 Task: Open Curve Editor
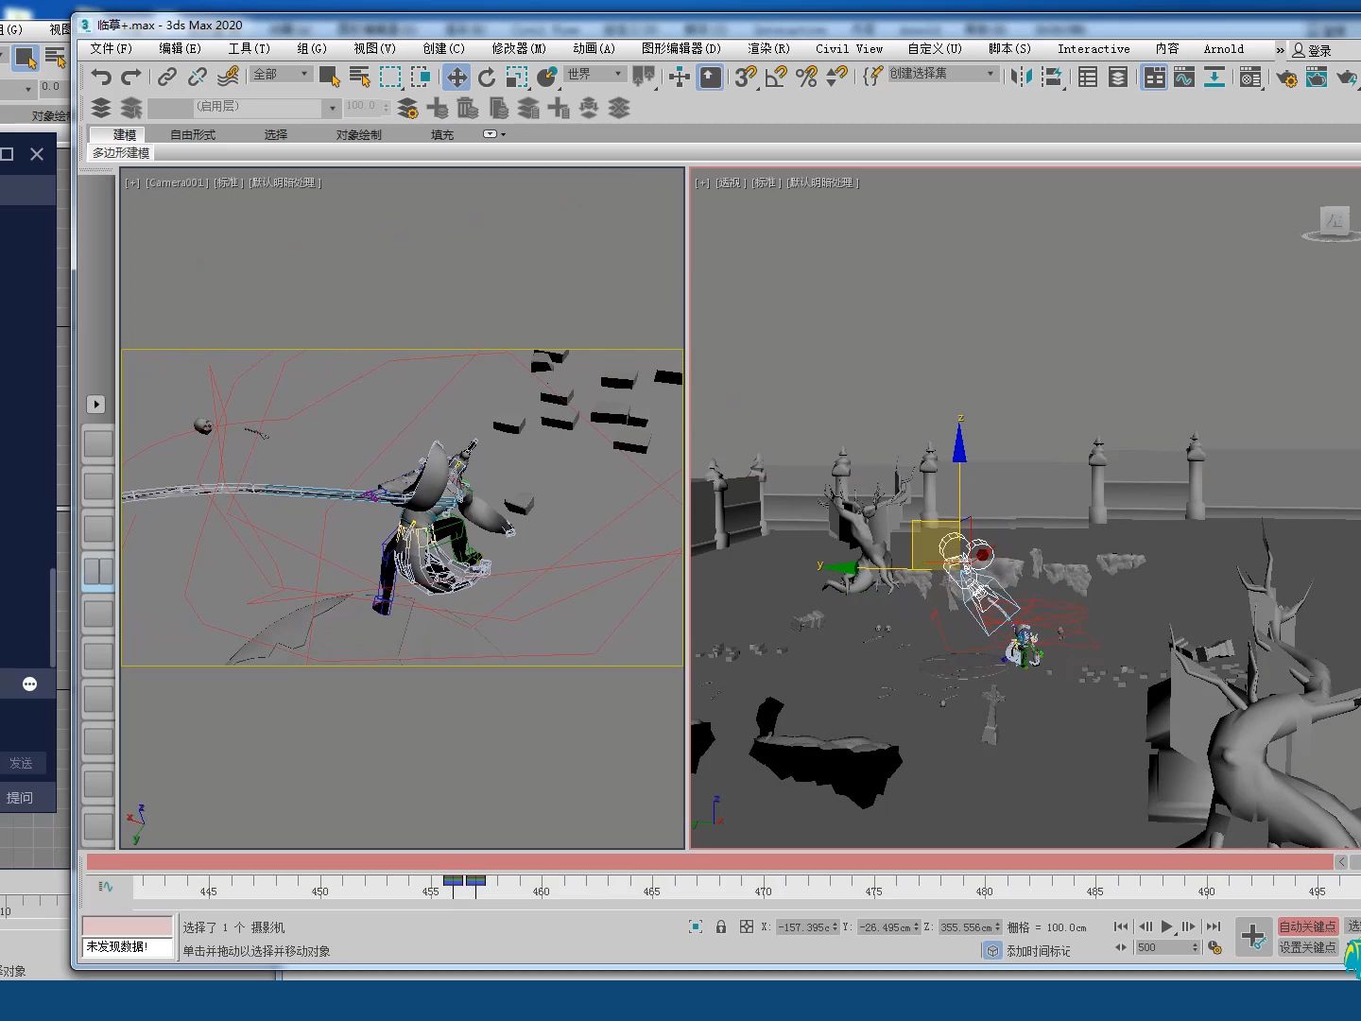coord(1184,77)
